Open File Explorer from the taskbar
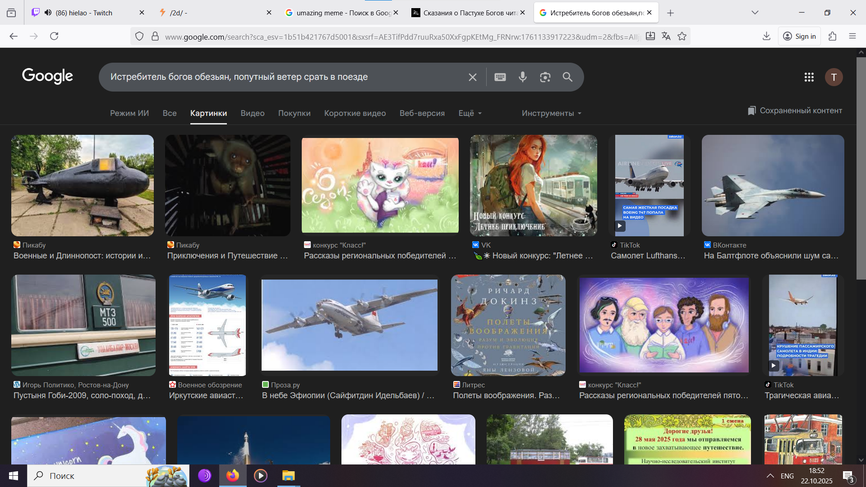Viewport: 866px width, 487px height. tap(288, 476)
